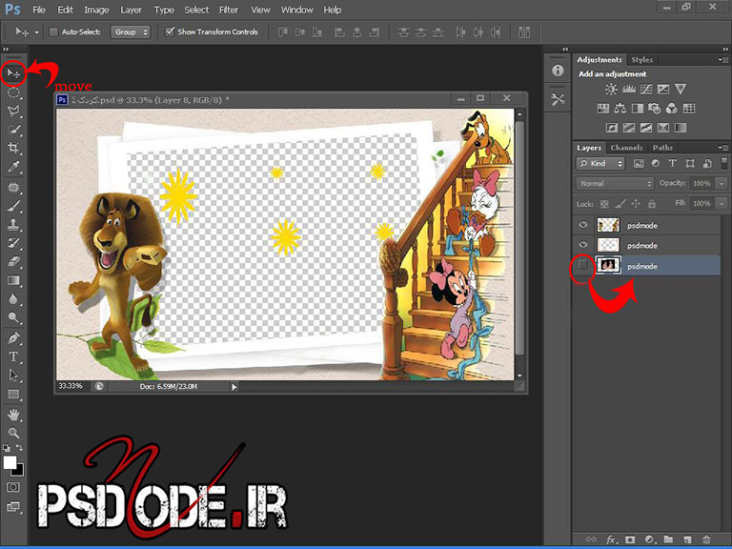
Task: Uncheck Show Transform Controls
Action: coord(170,31)
